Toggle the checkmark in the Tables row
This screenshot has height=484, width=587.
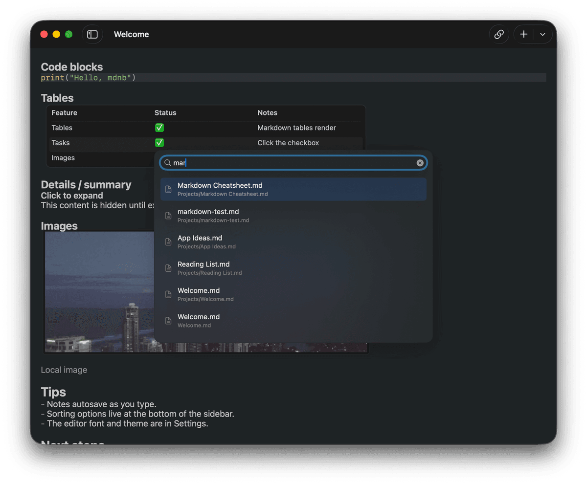[x=159, y=128]
